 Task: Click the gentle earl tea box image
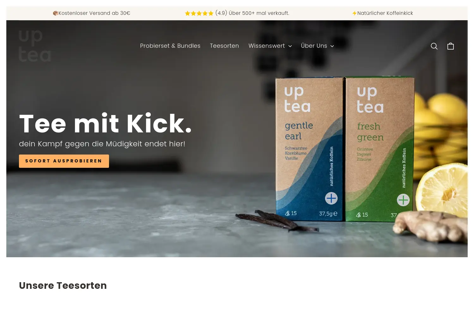pos(309,149)
